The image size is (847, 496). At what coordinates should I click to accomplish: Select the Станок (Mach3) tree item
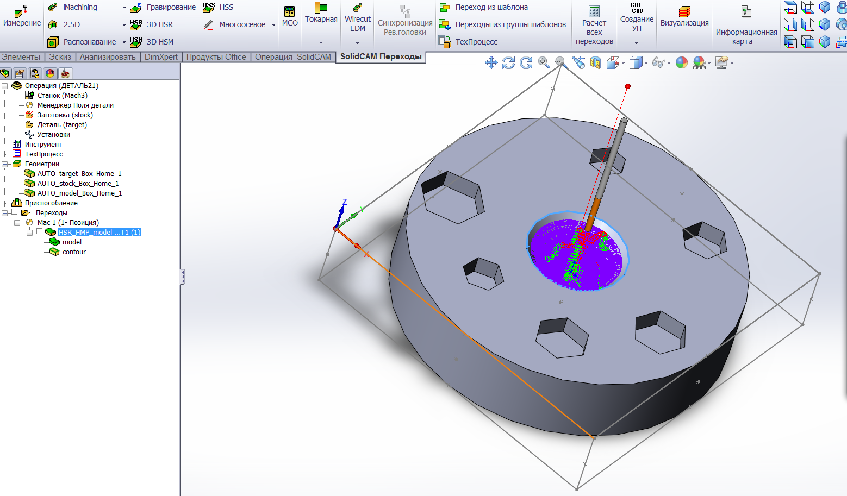tap(63, 96)
